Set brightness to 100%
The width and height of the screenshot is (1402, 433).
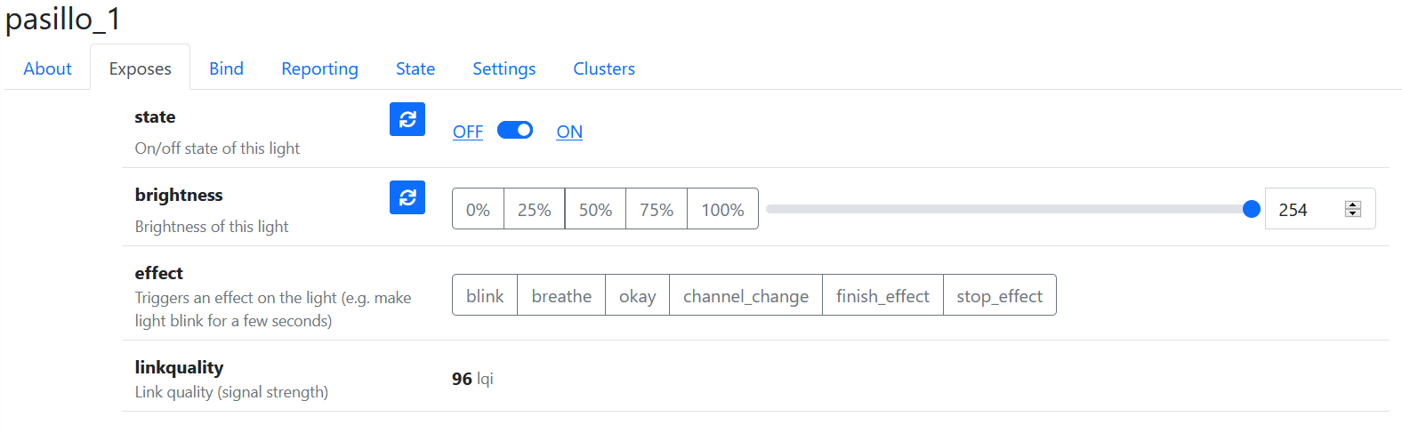coord(722,209)
